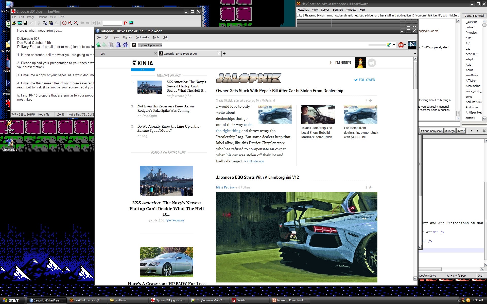Click the star next to Máté Petrány post
The width and height of the screenshot is (487, 304).
370,187
